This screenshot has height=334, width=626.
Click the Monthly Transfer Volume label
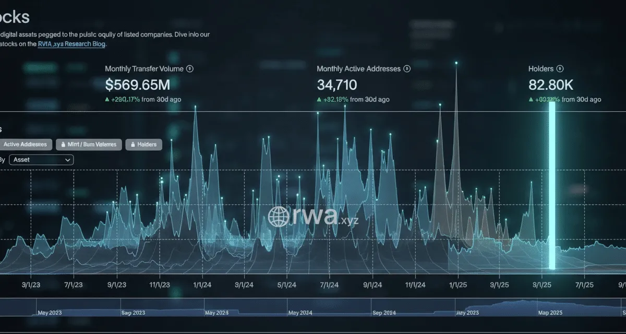point(144,69)
